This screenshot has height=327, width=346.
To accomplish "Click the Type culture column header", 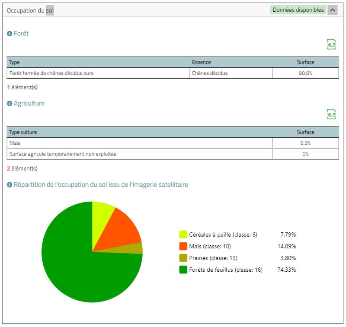I will pos(23,132).
